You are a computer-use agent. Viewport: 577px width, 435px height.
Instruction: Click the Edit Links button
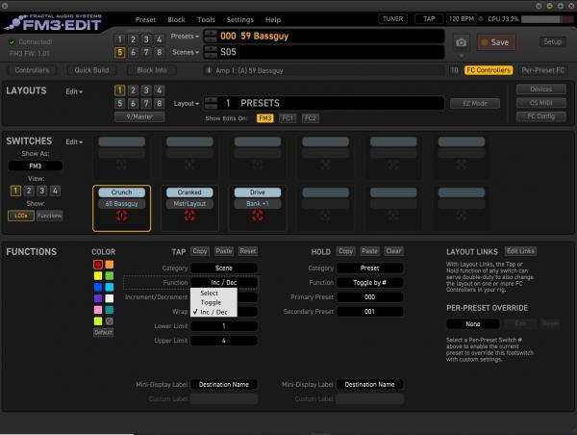pyautogui.click(x=520, y=251)
